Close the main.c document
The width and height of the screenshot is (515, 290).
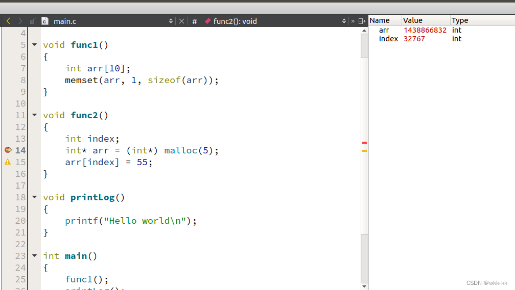click(181, 21)
